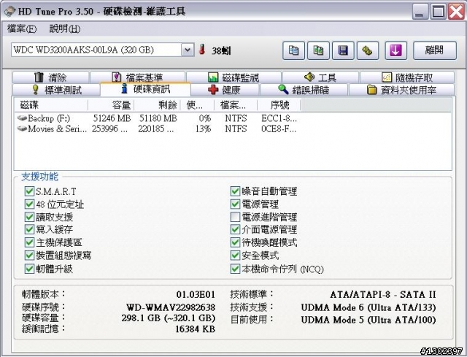Image resolution: width=467 pixels, height=357 pixels.
Task: Enable the 電源進階管理 checkbox
Action: click(x=235, y=217)
